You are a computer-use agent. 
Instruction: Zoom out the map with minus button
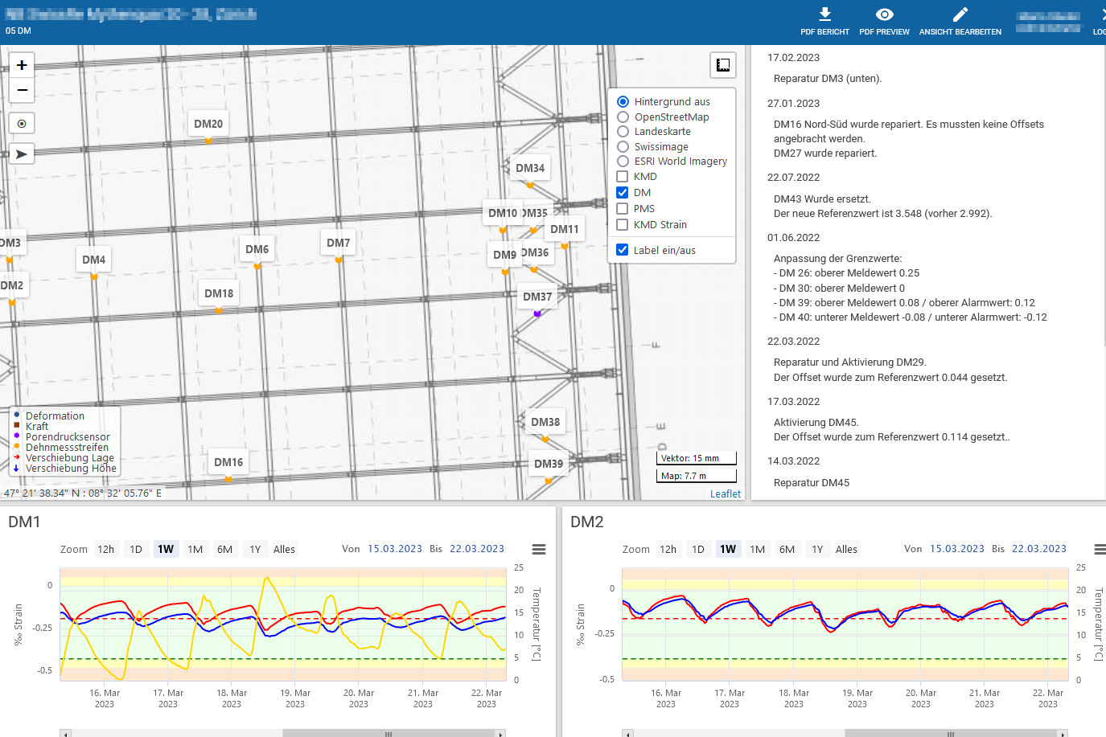click(22, 90)
